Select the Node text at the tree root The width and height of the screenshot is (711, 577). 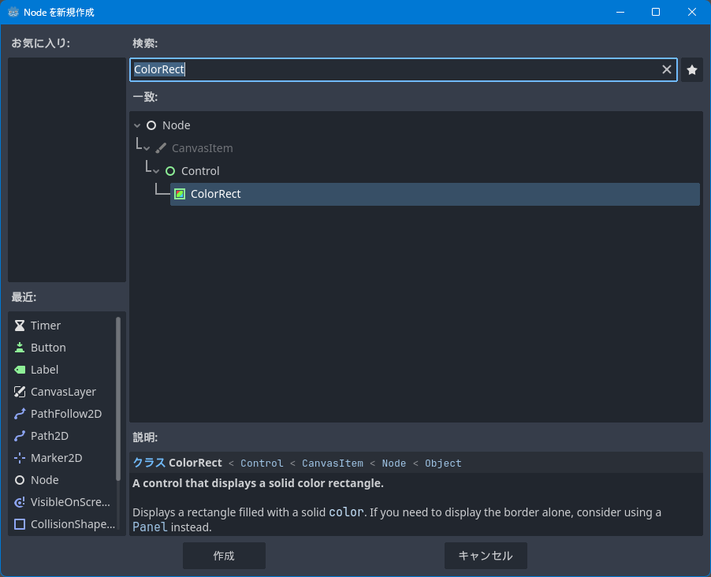click(177, 125)
